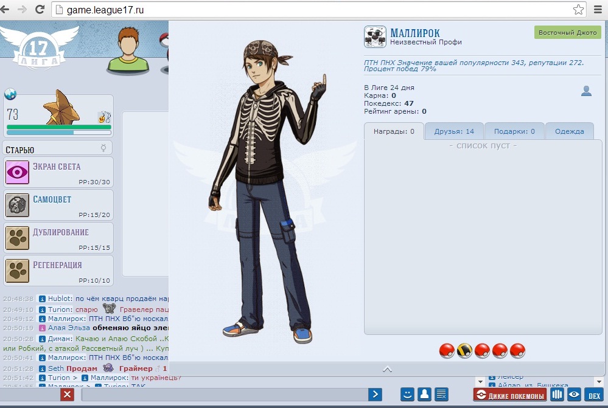Screen dimensions: 608x408
Task: Click the red X button by the chat input
Action: pyautogui.click(x=67, y=395)
